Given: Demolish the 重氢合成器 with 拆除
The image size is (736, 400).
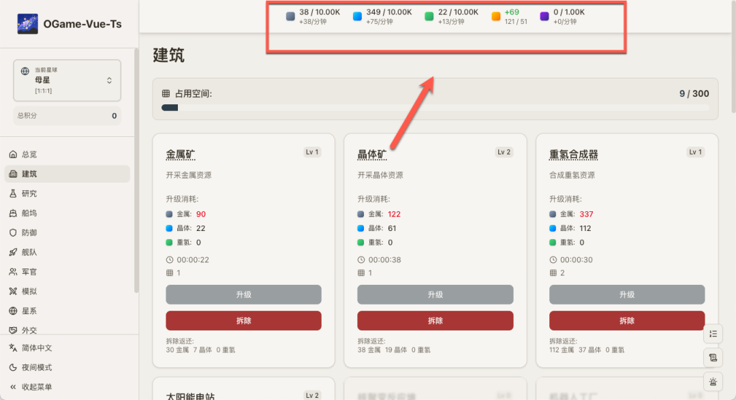Looking at the screenshot, I should click(627, 321).
